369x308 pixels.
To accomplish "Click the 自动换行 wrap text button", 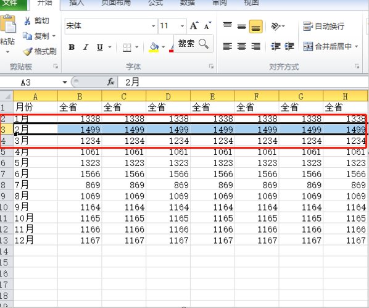I will (324, 26).
